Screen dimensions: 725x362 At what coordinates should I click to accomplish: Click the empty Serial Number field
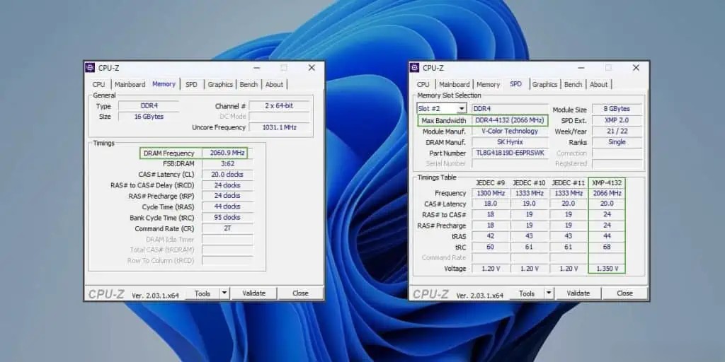coord(510,163)
